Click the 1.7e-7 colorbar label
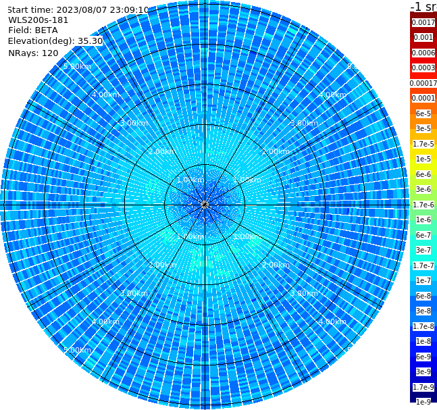437x410 pixels. 423,265
